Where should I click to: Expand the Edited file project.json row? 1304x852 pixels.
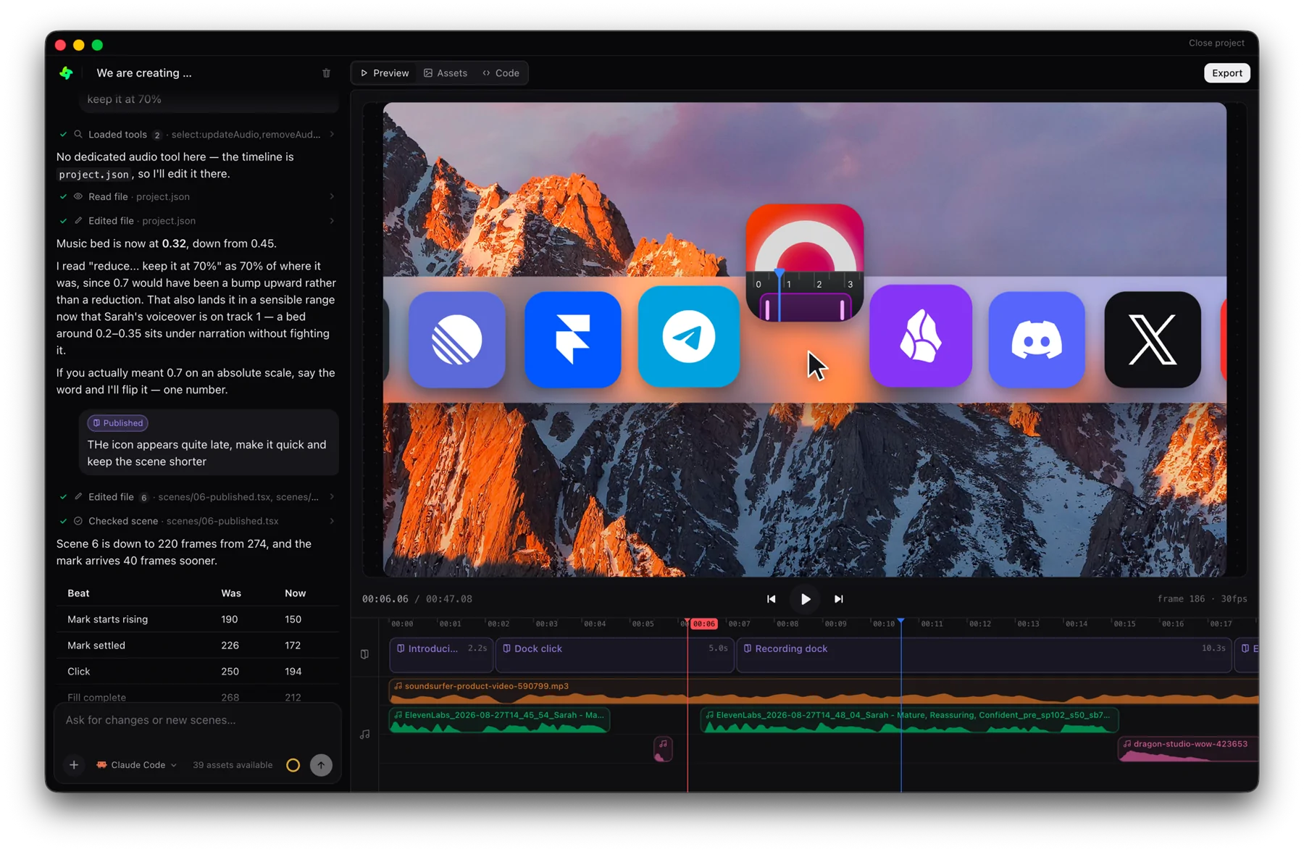[196, 221]
